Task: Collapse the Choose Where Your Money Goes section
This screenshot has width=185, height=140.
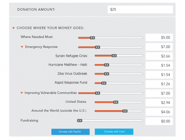Action: 14,28
